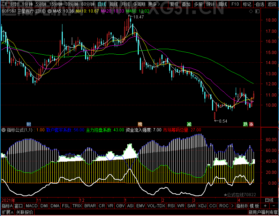Open the 日线 period selector below the price axis
Screen dimensions: 279x216
pos(269,200)
